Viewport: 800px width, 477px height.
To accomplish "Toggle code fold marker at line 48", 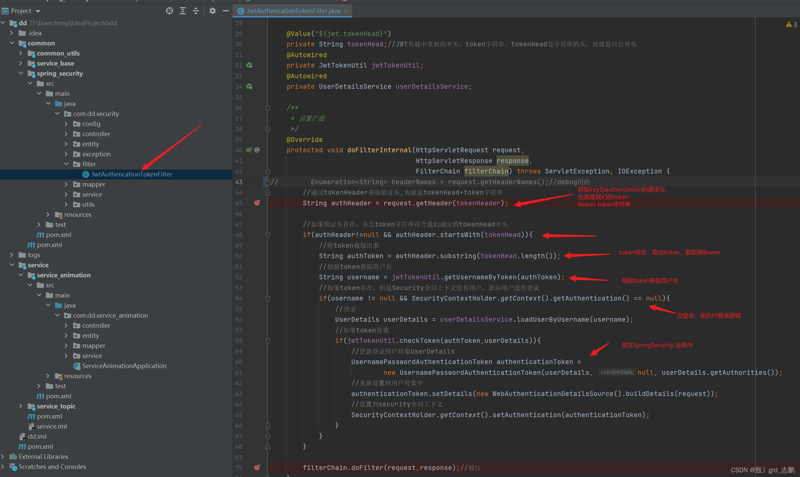I will click(x=268, y=235).
